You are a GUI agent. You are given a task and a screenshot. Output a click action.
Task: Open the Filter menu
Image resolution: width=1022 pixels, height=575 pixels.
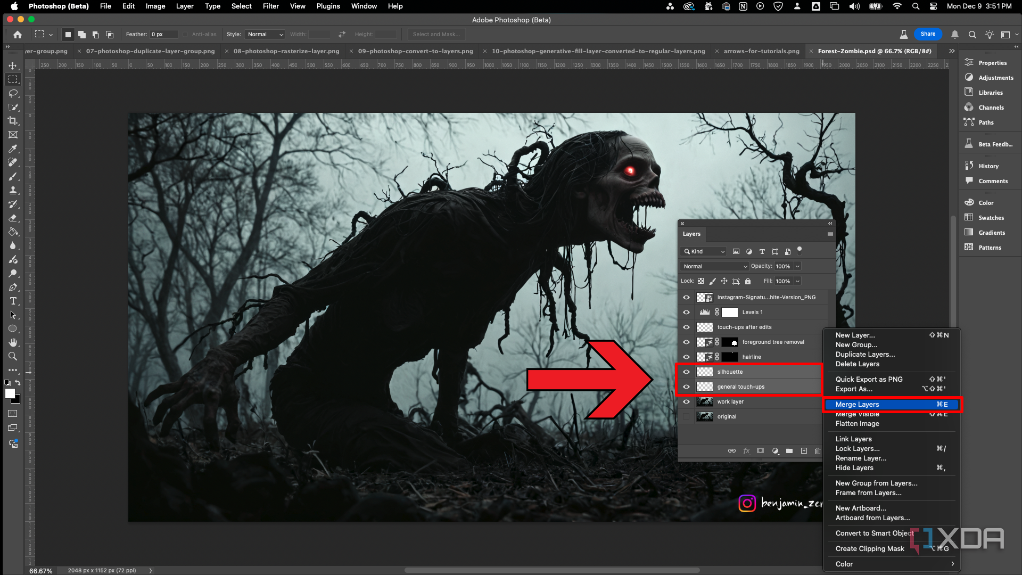pos(270,6)
